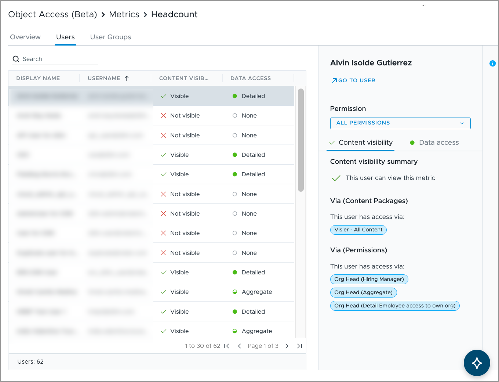Jump to the last page of results
499x382 pixels.
click(299, 346)
